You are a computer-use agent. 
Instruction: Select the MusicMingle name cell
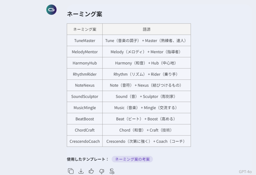85,108
